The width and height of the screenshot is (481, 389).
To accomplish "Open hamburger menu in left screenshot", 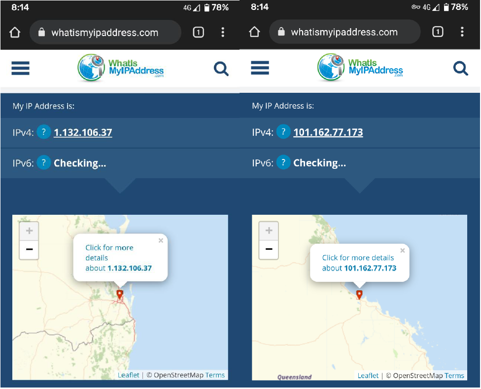I will [20, 68].
